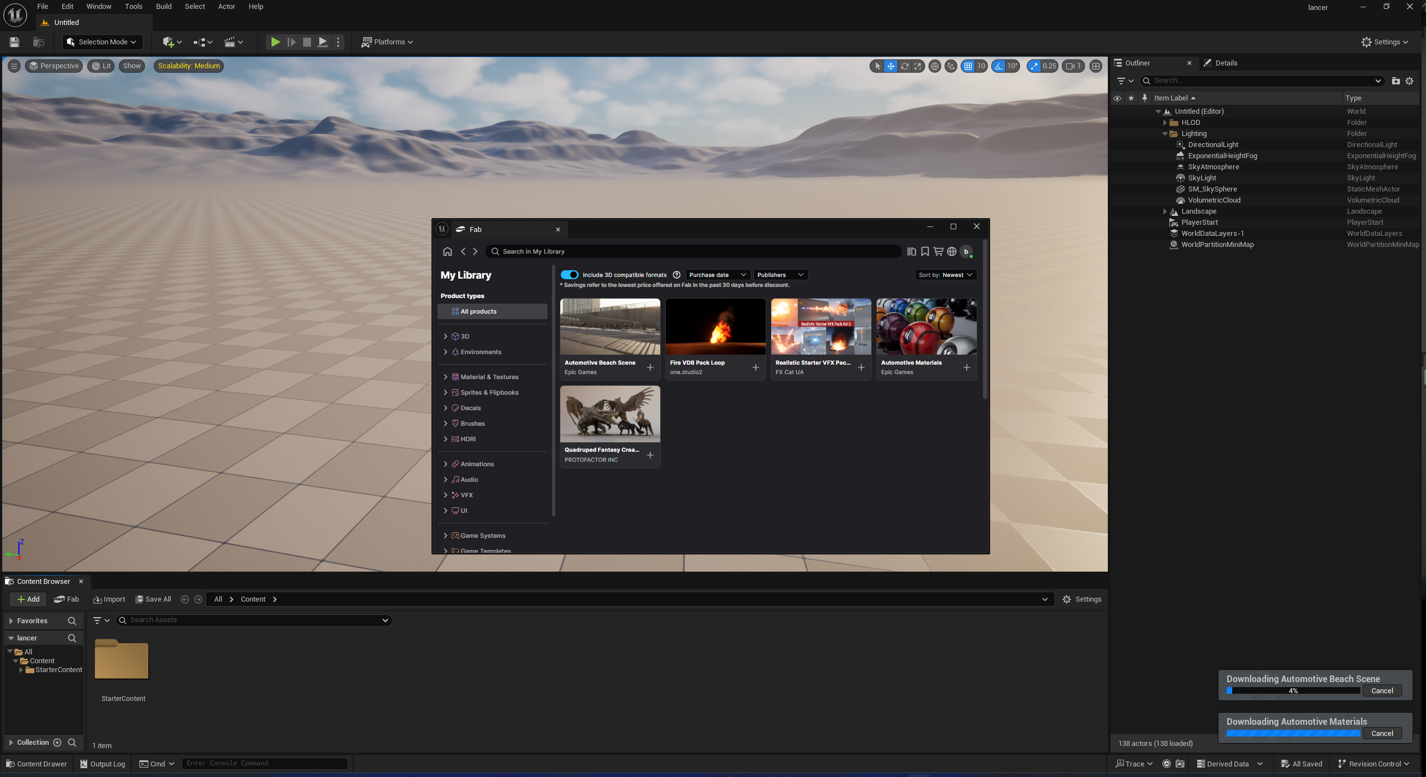Go to Fab home page icon
This screenshot has height=777, width=1426.
point(447,251)
